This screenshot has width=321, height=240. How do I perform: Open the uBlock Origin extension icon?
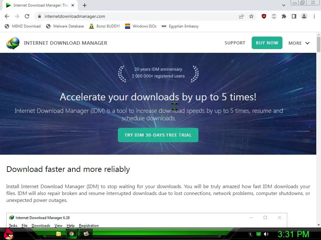click(264, 16)
